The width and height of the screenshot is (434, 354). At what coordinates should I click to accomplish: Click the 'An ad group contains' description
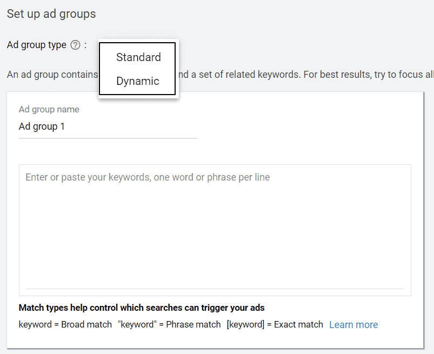[52, 74]
